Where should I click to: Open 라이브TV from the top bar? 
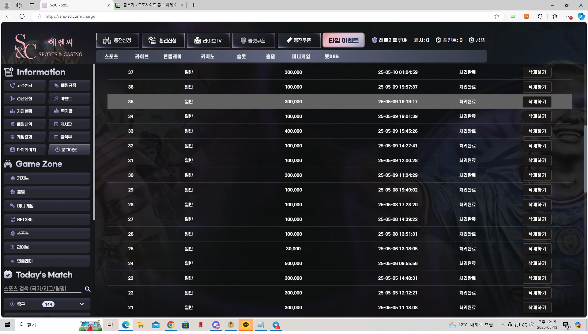pyautogui.click(x=208, y=40)
